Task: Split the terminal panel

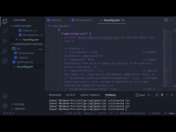Action: pos(157,95)
